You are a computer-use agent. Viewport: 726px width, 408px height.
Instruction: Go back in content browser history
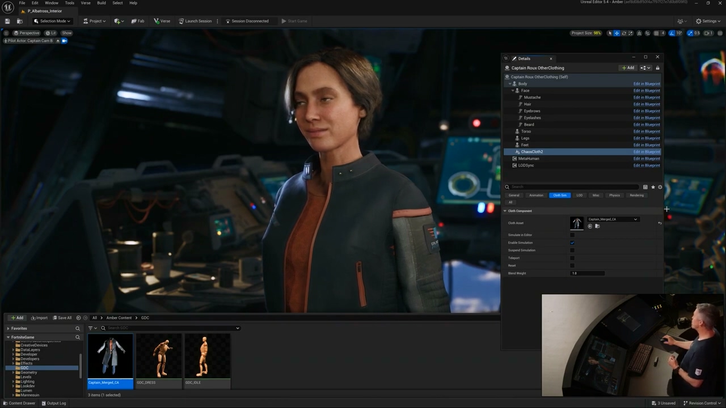78,318
